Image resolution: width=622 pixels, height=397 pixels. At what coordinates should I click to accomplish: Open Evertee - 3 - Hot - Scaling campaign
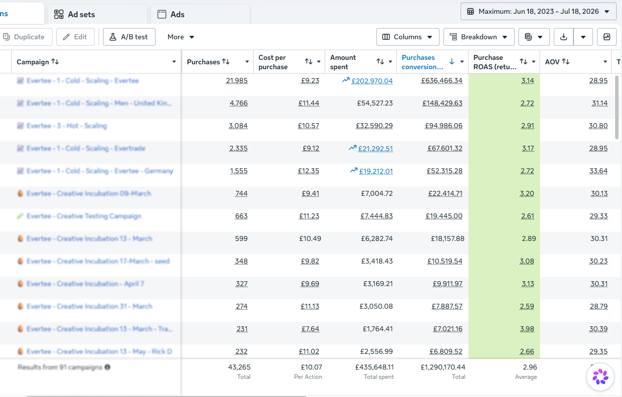coord(66,126)
